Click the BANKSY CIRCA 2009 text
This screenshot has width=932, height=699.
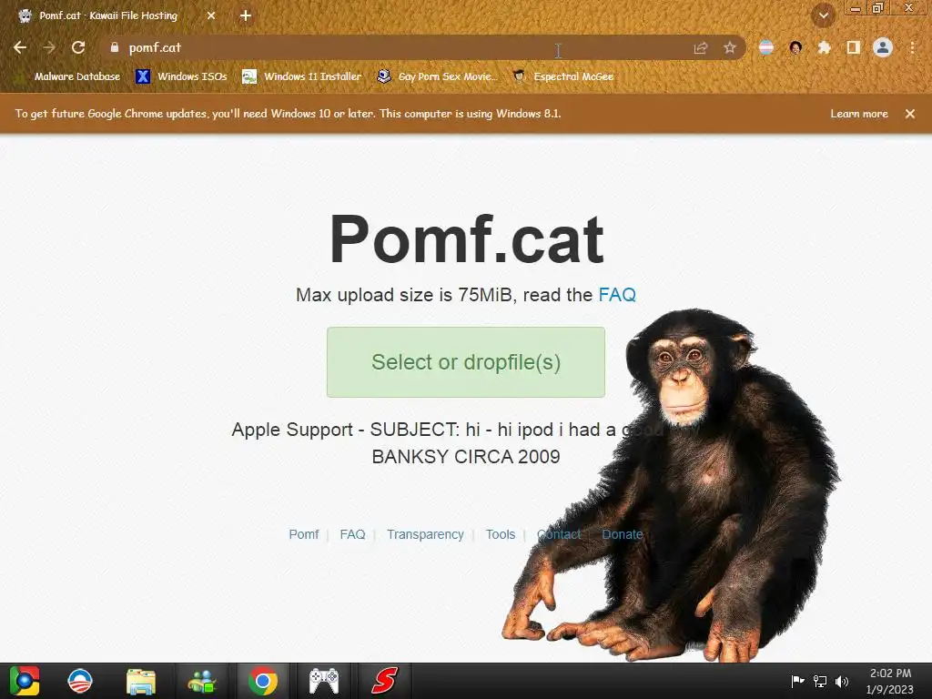coord(466,457)
